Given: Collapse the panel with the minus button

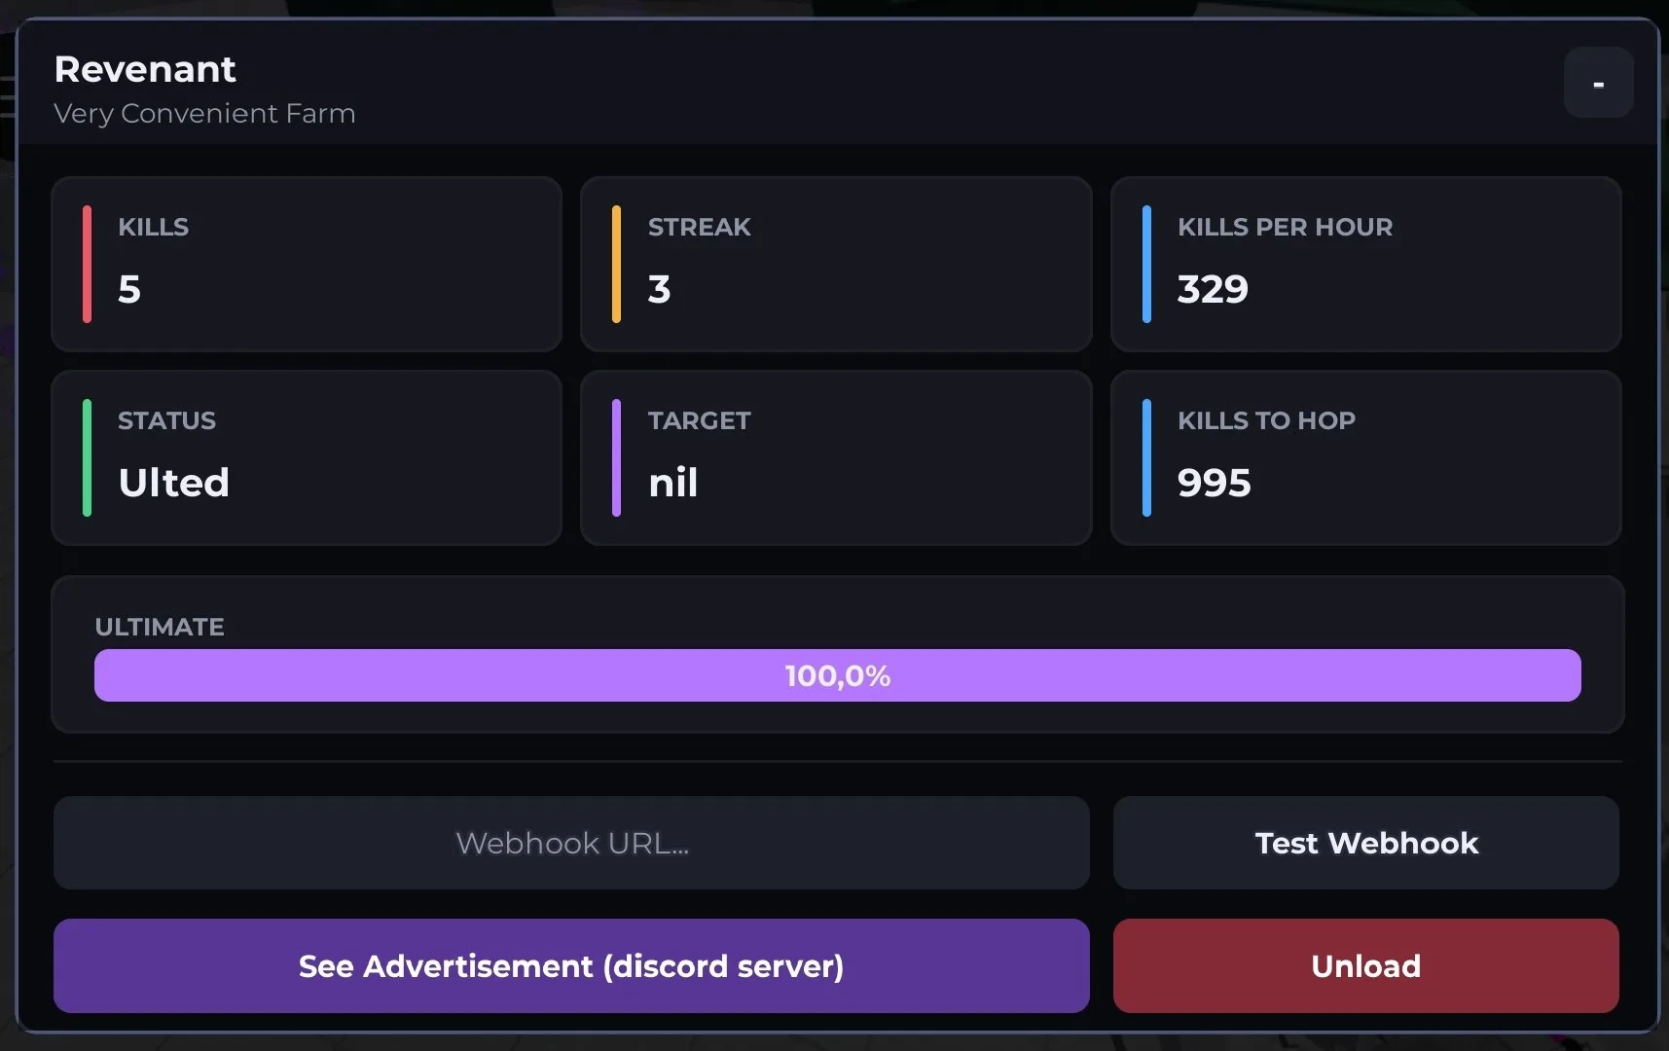Looking at the screenshot, I should tap(1598, 83).
